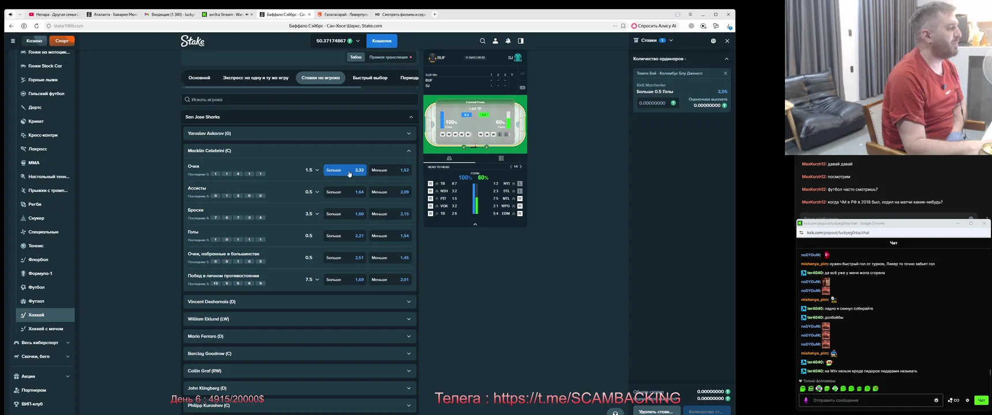Open the Основной markets tab
The image size is (992, 415).
click(x=200, y=78)
